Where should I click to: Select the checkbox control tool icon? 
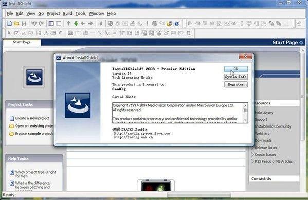pyautogui.click(x=16, y=33)
